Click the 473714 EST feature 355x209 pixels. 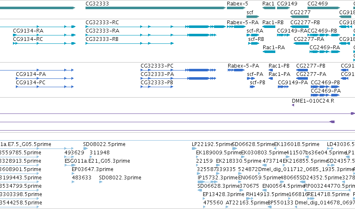click(264, 165)
